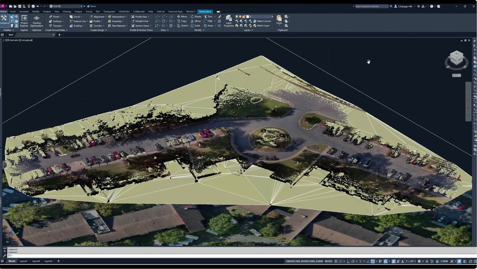
Task: Open the Layout1 tab
Action: coord(23,261)
